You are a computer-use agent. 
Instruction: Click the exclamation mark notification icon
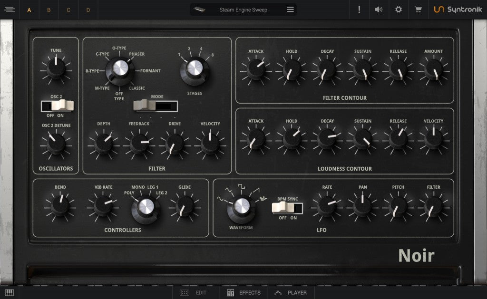pyautogui.click(x=359, y=9)
